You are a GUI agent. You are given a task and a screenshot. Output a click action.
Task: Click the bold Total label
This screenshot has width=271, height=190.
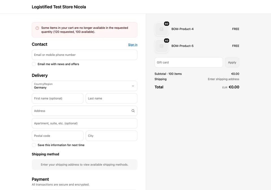(159, 87)
